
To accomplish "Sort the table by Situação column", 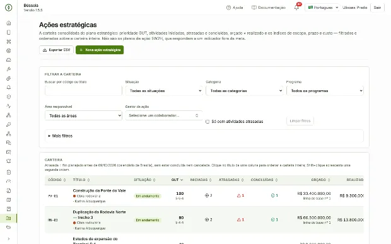I will coord(144,180).
